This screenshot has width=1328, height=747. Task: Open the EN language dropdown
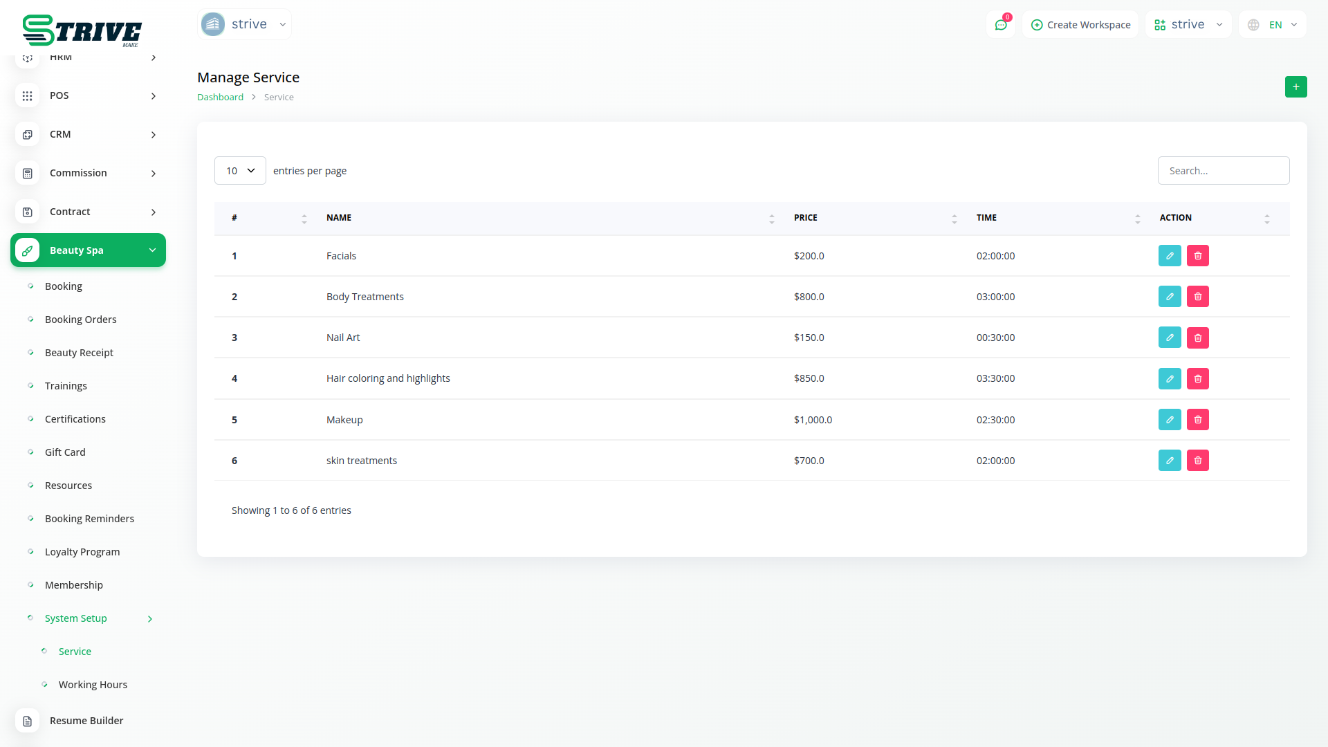point(1273,25)
